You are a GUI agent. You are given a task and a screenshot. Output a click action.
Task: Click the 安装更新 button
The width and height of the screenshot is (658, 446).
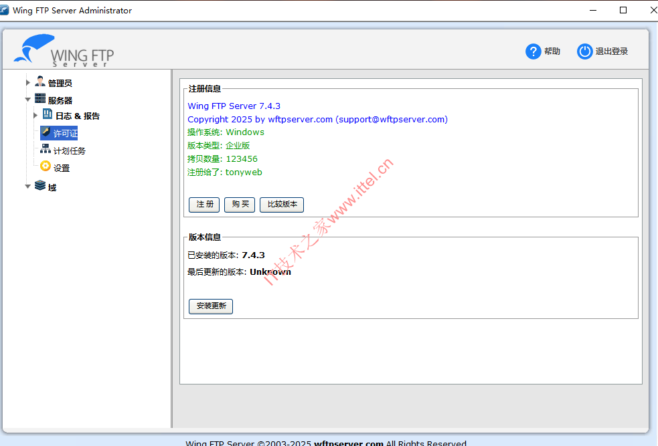211,306
